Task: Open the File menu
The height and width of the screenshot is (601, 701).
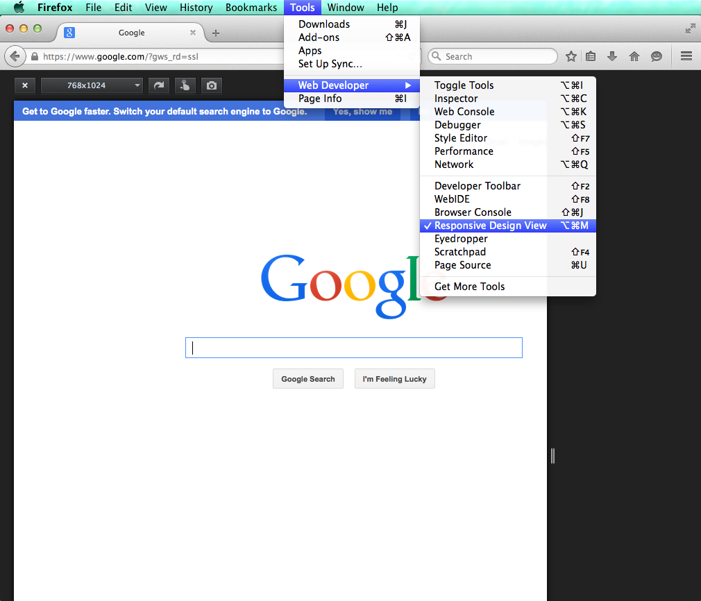Action: [x=94, y=8]
